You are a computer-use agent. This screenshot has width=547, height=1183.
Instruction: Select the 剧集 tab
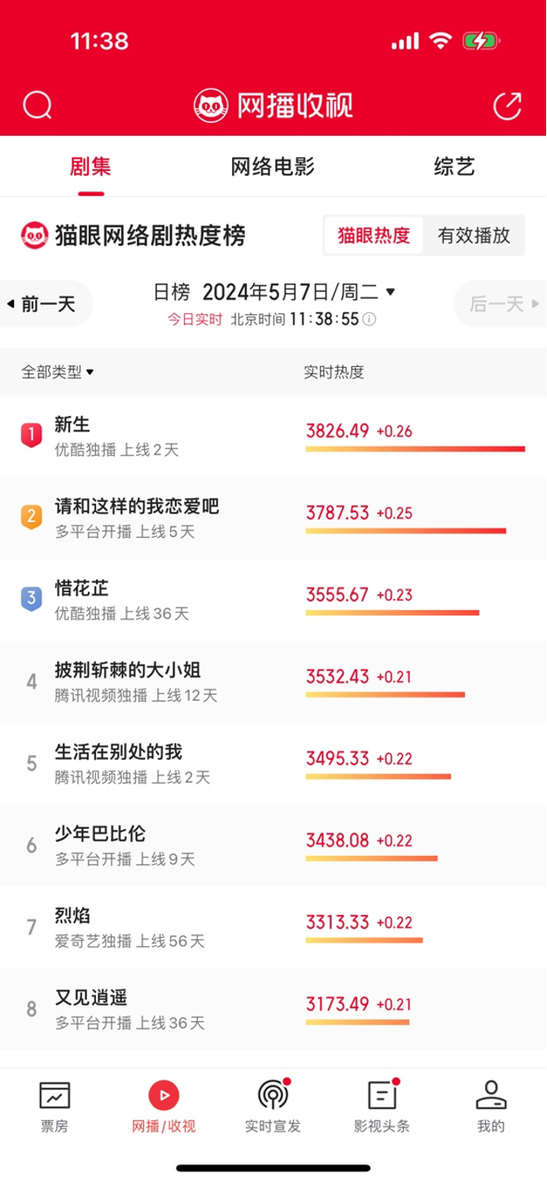click(90, 168)
